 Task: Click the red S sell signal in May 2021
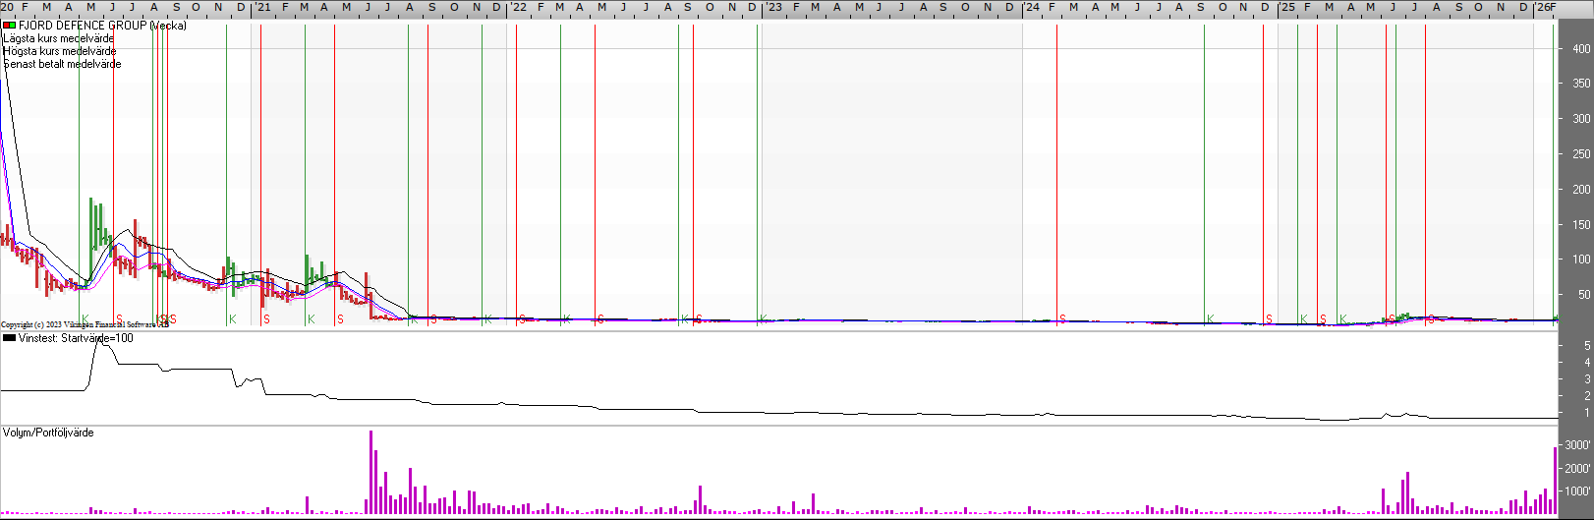pyautogui.click(x=340, y=319)
